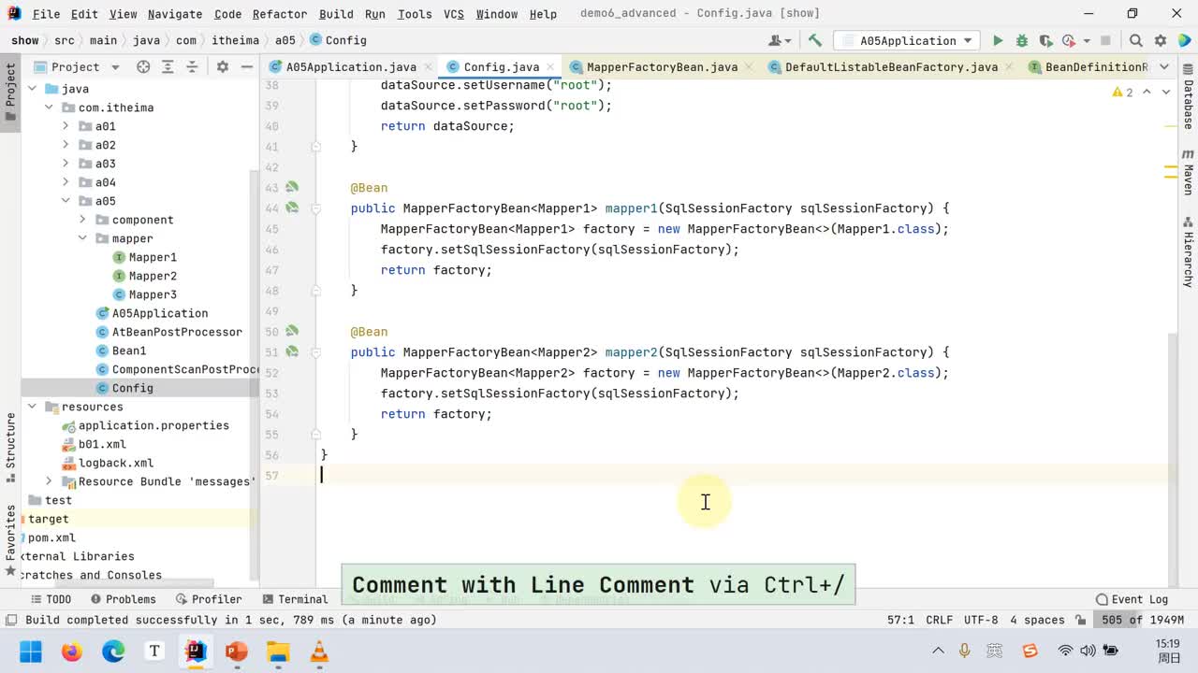This screenshot has height=673, width=1198.
Task: Toggle the Maven side panel
Action: coord(1188,170)
